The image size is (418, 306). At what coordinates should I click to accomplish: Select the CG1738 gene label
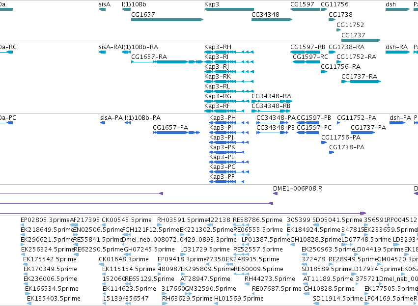coord(340,14)
